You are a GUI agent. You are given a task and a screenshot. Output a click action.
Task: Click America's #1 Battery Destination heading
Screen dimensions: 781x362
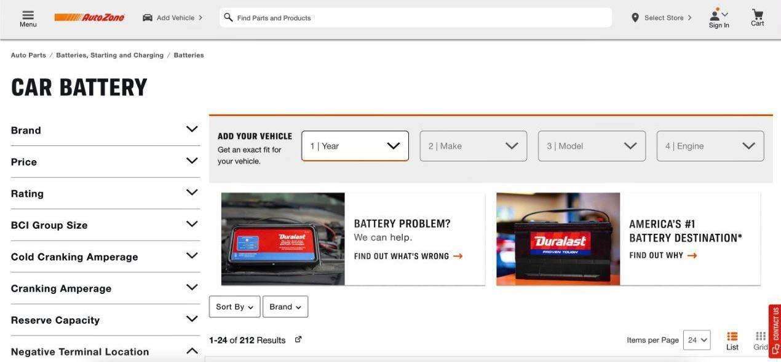click(686, 231)
